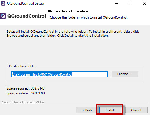
Task: Click the Space available 268.3 GB text
Action: 26,93
